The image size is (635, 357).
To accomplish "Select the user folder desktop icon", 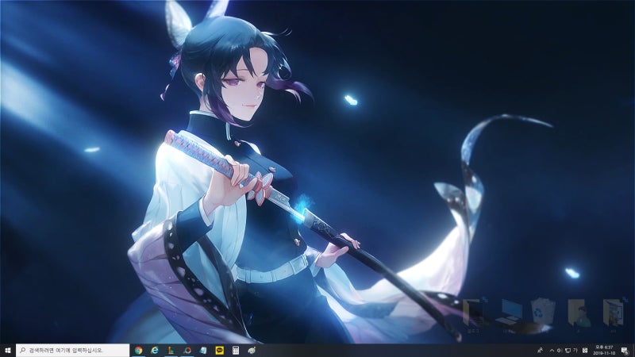I will point(579,315).
